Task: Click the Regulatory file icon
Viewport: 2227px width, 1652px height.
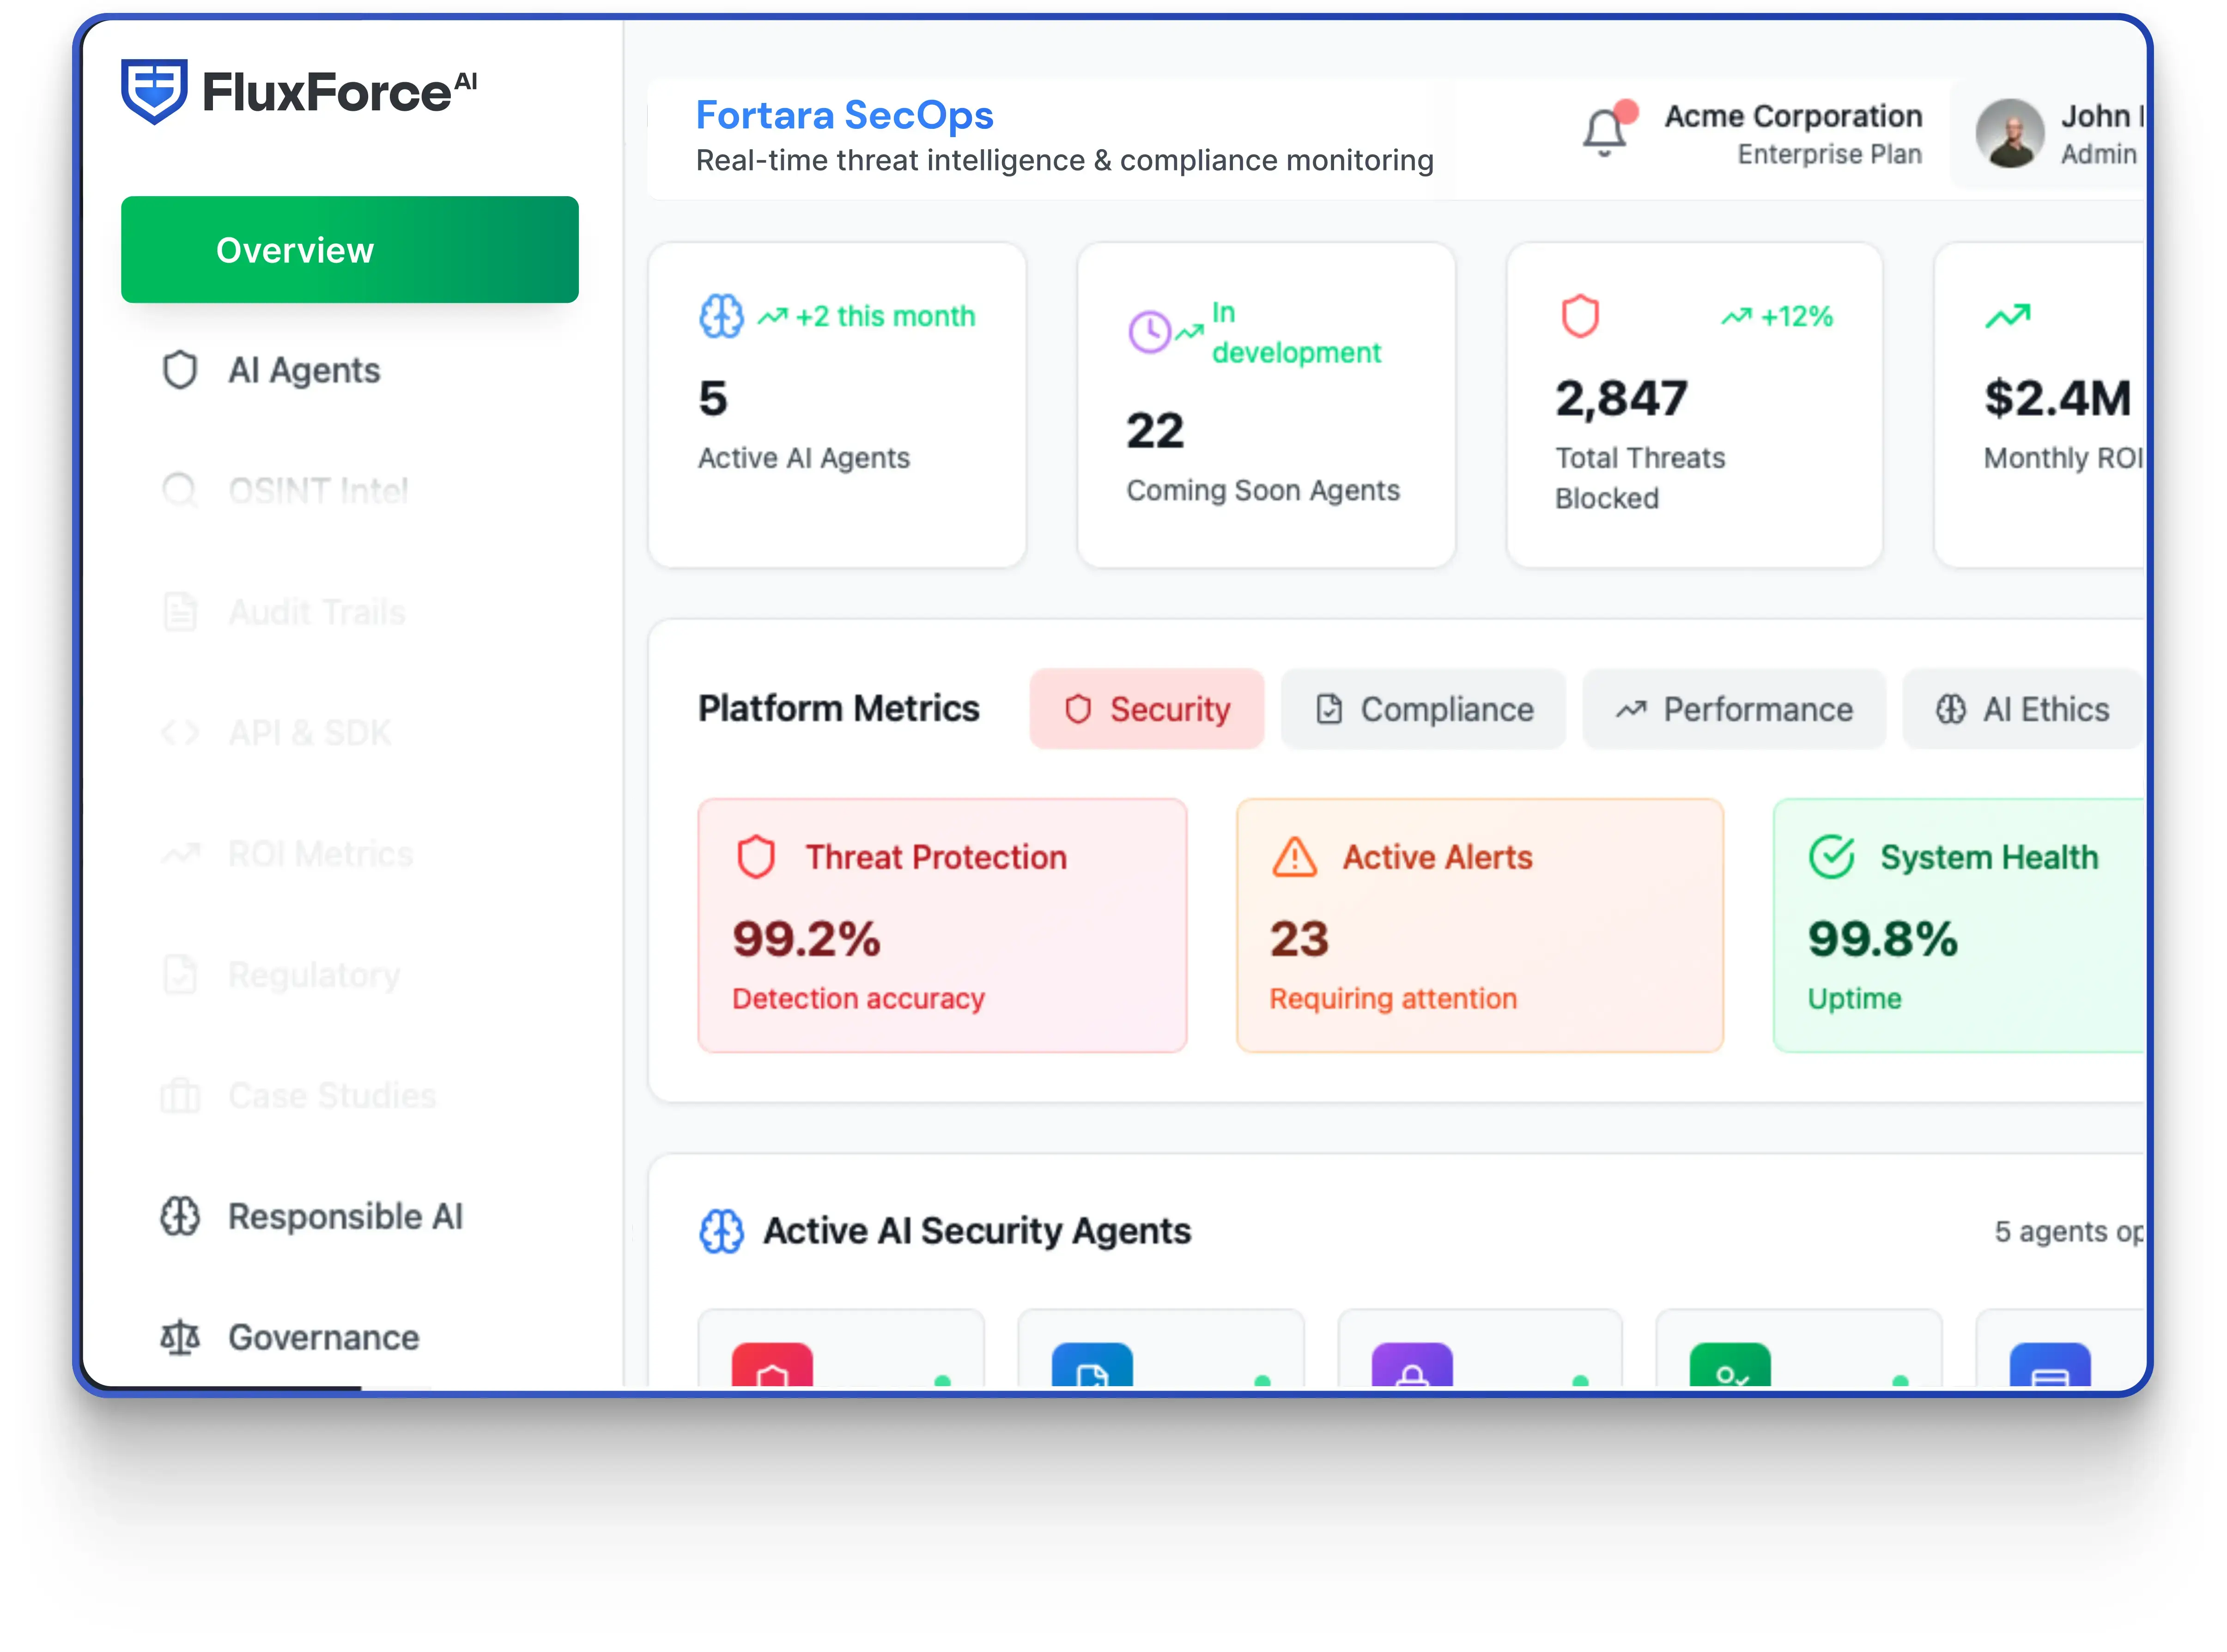Action: coord(179,975)
